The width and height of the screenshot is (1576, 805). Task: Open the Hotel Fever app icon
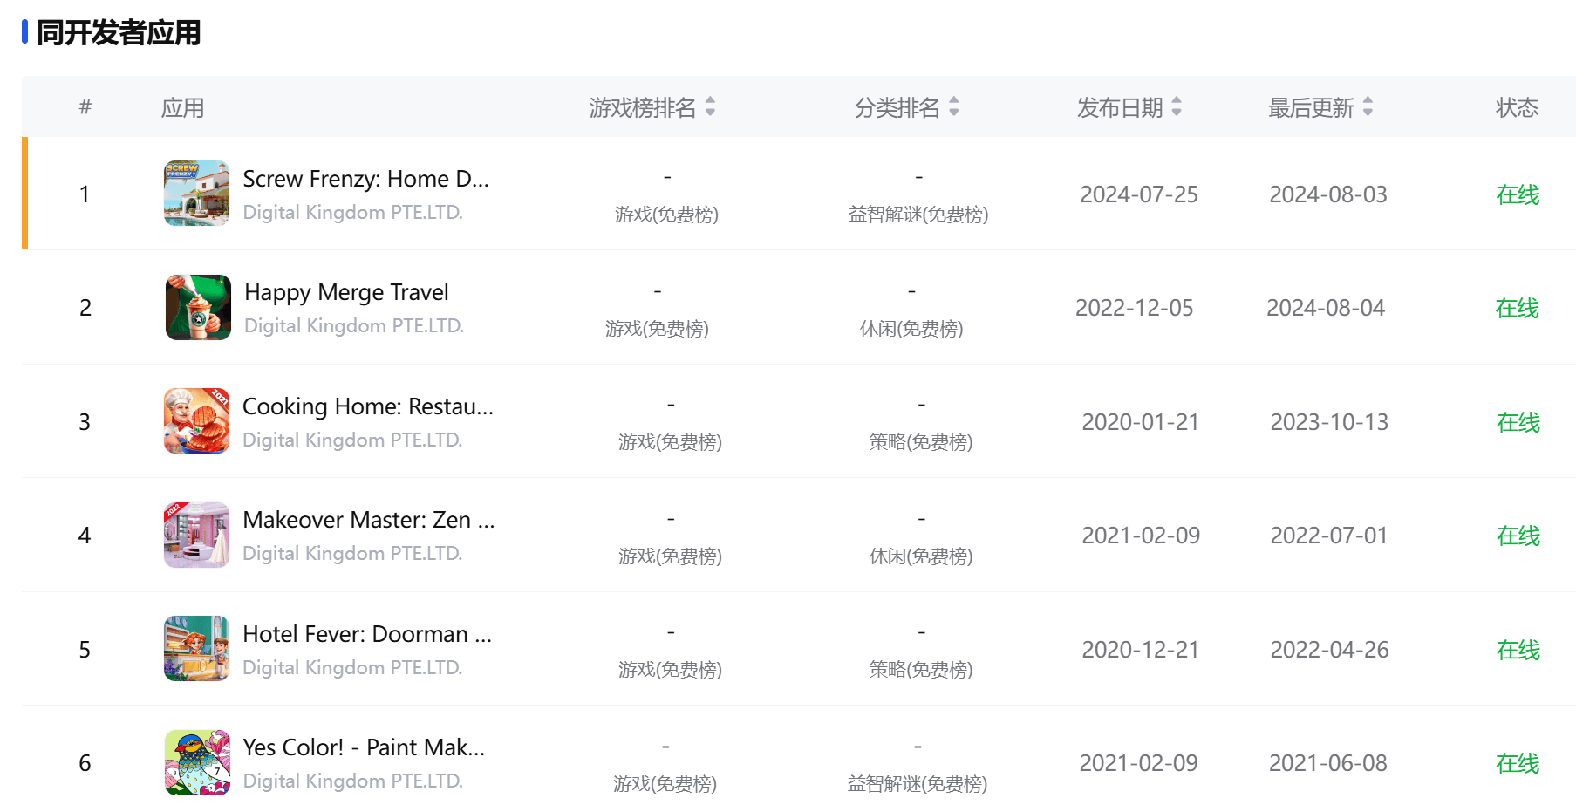[x=197, y=649]
